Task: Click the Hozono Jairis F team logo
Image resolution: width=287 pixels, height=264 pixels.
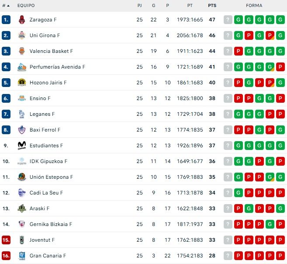Action: point(22,83)
